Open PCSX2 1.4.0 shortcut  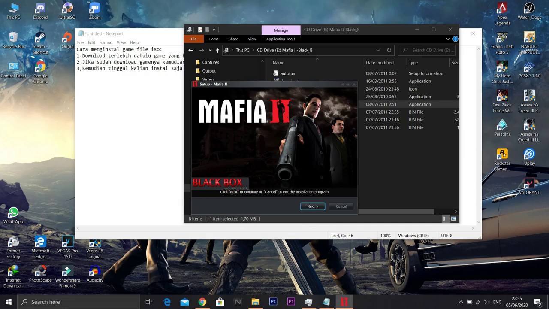point(529,70)
